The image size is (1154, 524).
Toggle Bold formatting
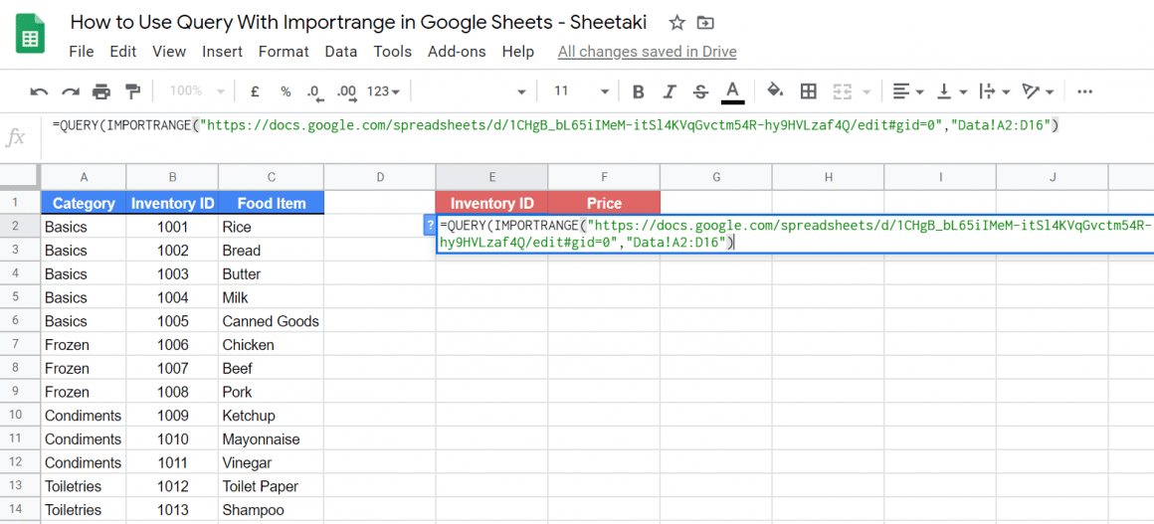pyautogui.click(x=639, y=92)
